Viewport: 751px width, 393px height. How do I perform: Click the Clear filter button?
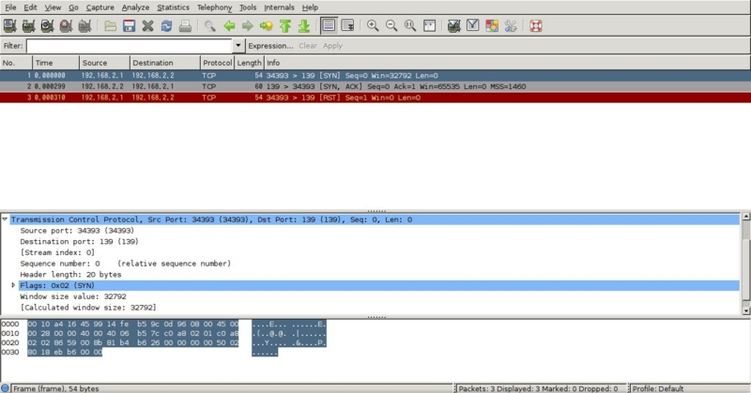tap(308, 46)
